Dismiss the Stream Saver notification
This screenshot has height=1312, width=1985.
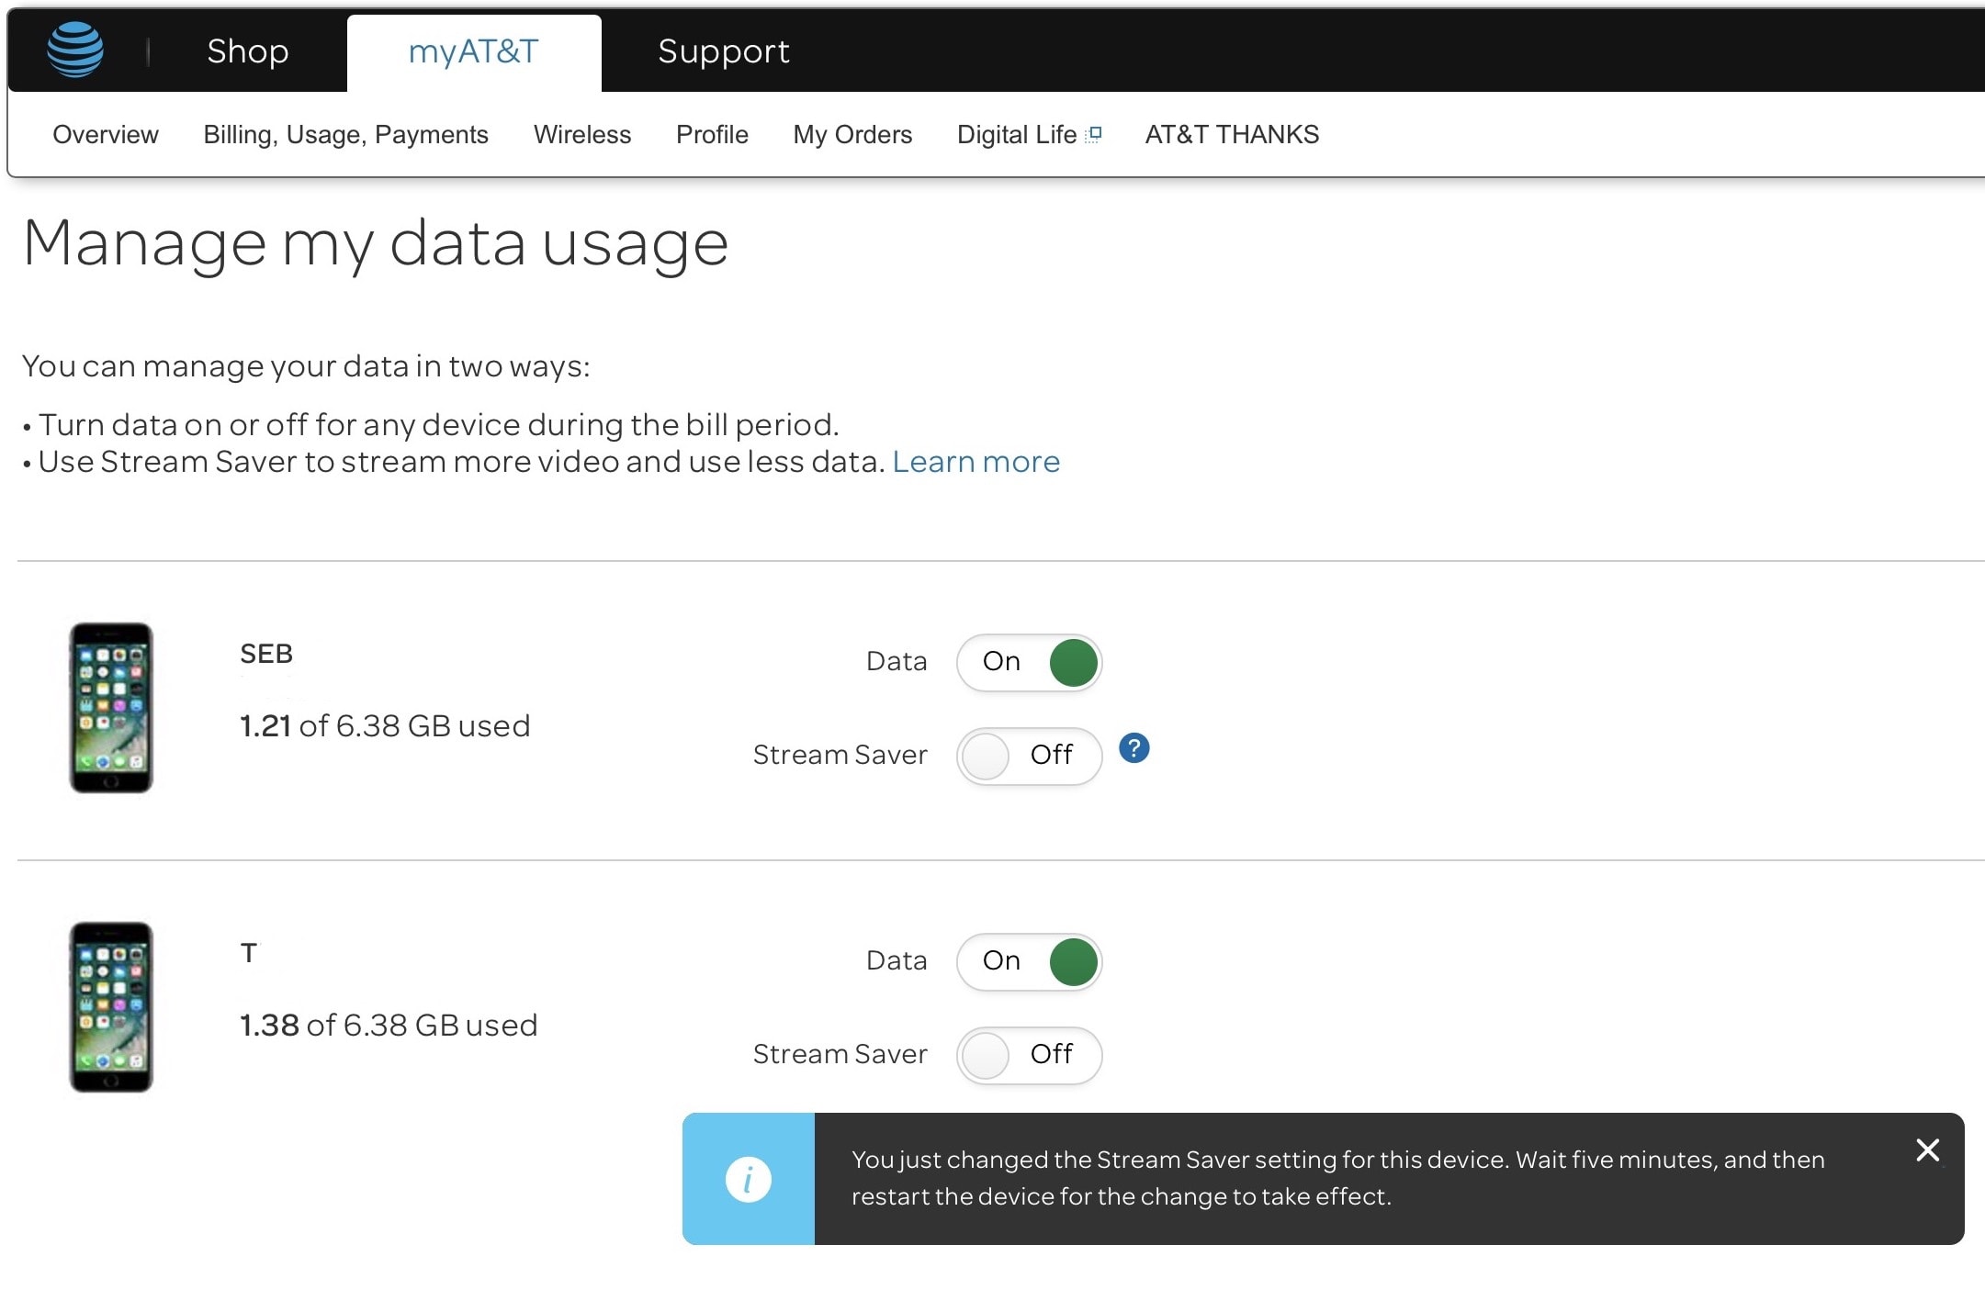point(1928,1149)
